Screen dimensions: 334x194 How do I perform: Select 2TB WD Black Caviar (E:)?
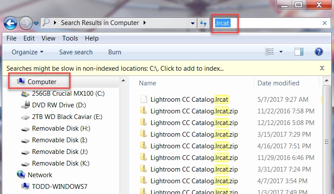click(67, 117)
